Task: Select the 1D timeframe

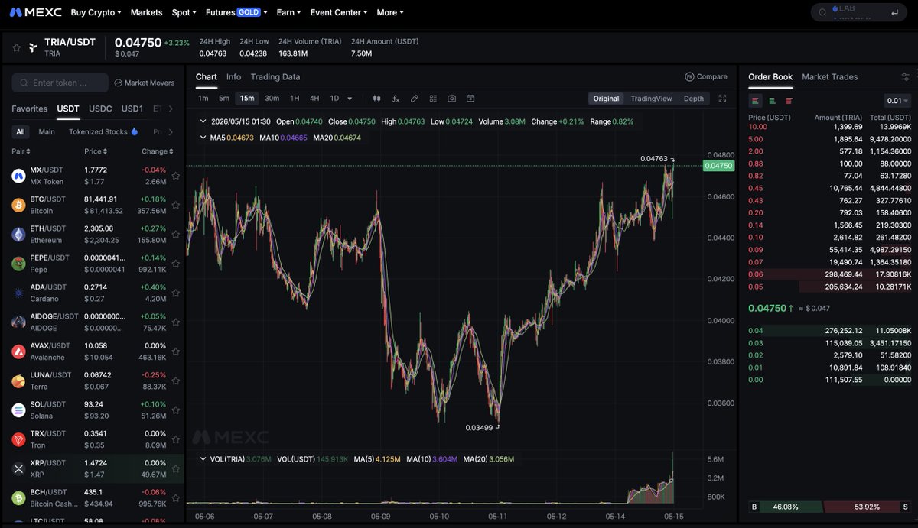Action: tap(334, 99)
